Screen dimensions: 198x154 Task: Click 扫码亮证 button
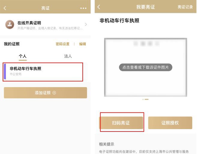tap(121, 123)
